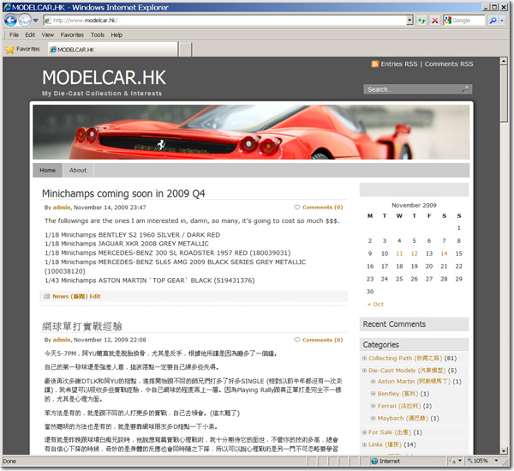The image size is (514, 471).
Task: Open the Edit menu
Action: click(30, 35)
